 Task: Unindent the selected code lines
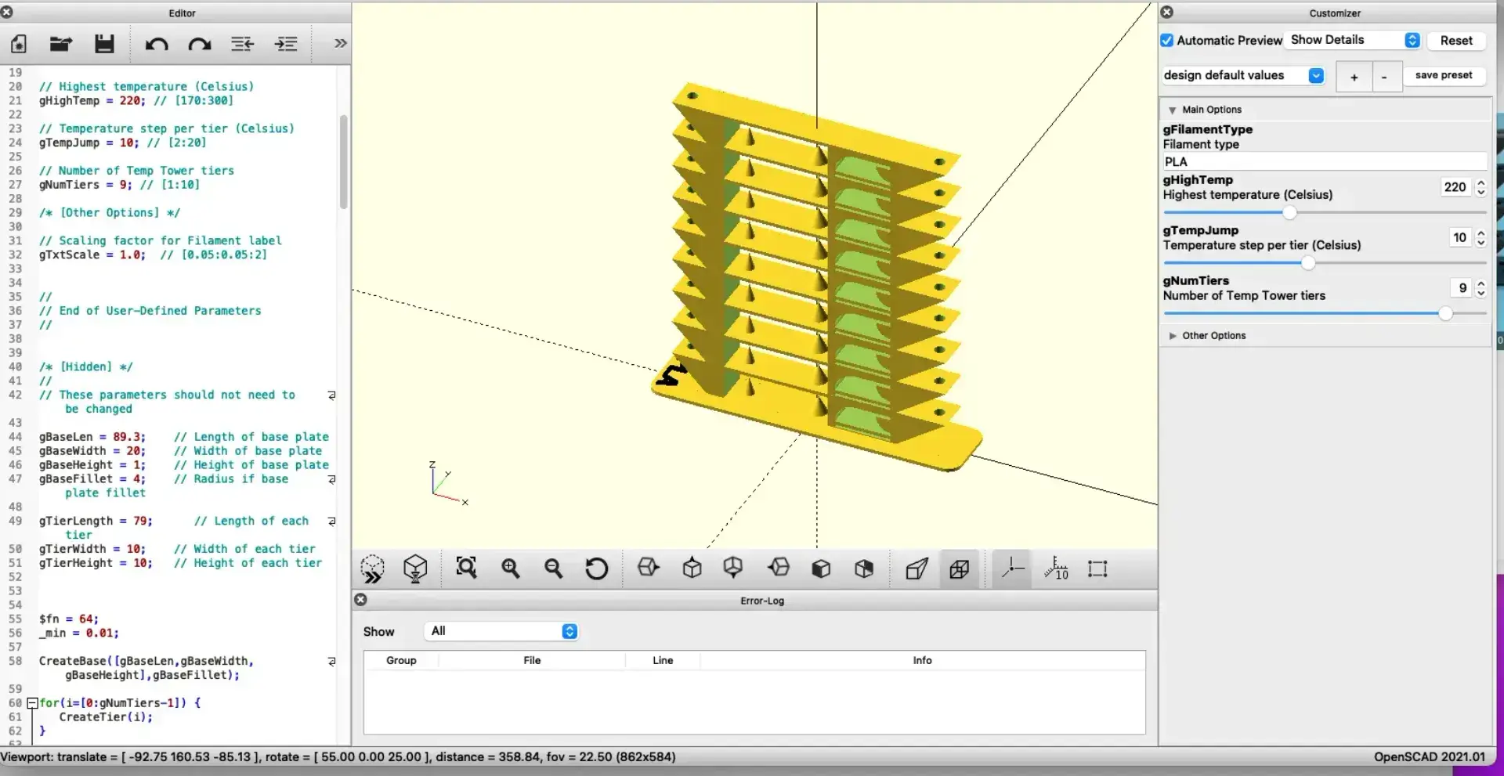click(243, 44)
